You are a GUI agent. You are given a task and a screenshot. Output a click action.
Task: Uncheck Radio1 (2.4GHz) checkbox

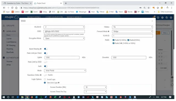[x=113, y=40]
